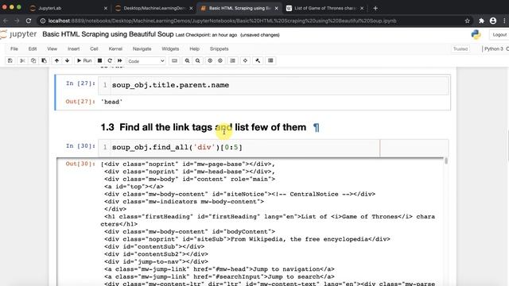Screen dimensions: 509x286
Task: Click the In [30] prompt label
Action: [x=80, y=146]
